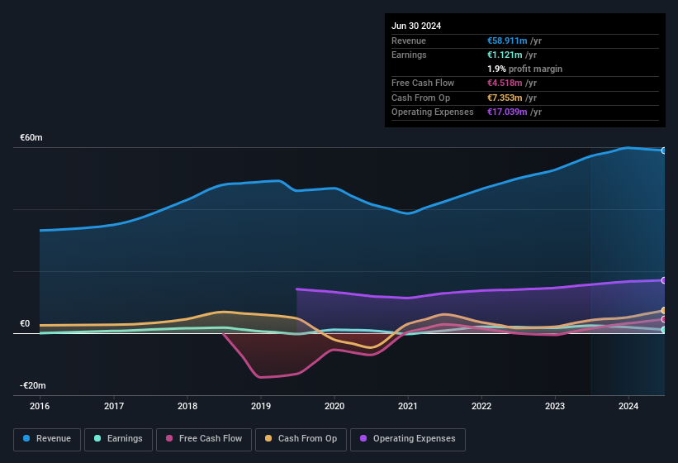This screenshot has height=463, width=678.
Task: Select the Free Cash Flow endpoint marker
Action: [x=664, y=319]
